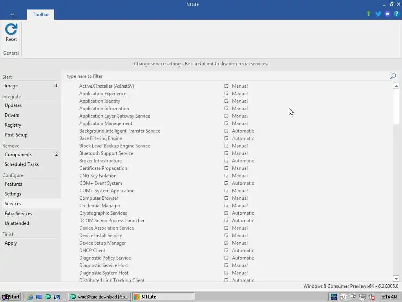
Task: Click the Internet Explorer quick launch icon
Action: 30,297
